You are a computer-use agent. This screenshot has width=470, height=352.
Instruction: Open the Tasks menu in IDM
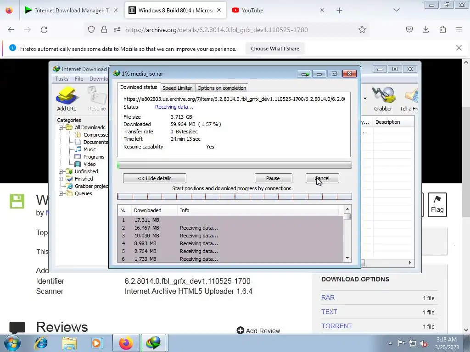(x=62, y=79)
